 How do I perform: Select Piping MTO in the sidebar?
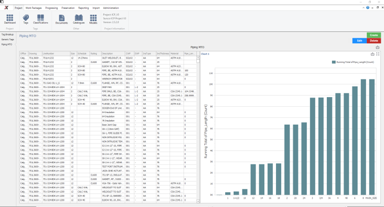[7, 44]
